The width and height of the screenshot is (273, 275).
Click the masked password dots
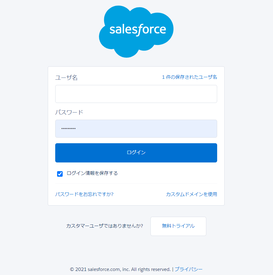69,129
